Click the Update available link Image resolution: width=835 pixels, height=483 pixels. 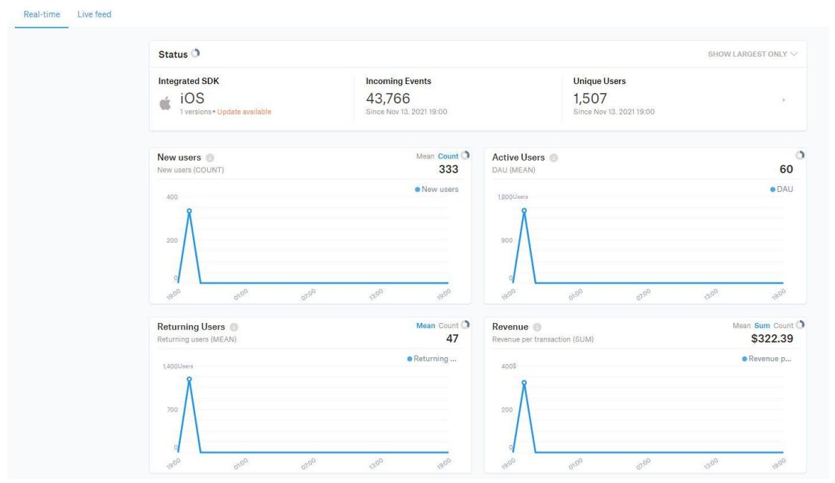(244, 112)
